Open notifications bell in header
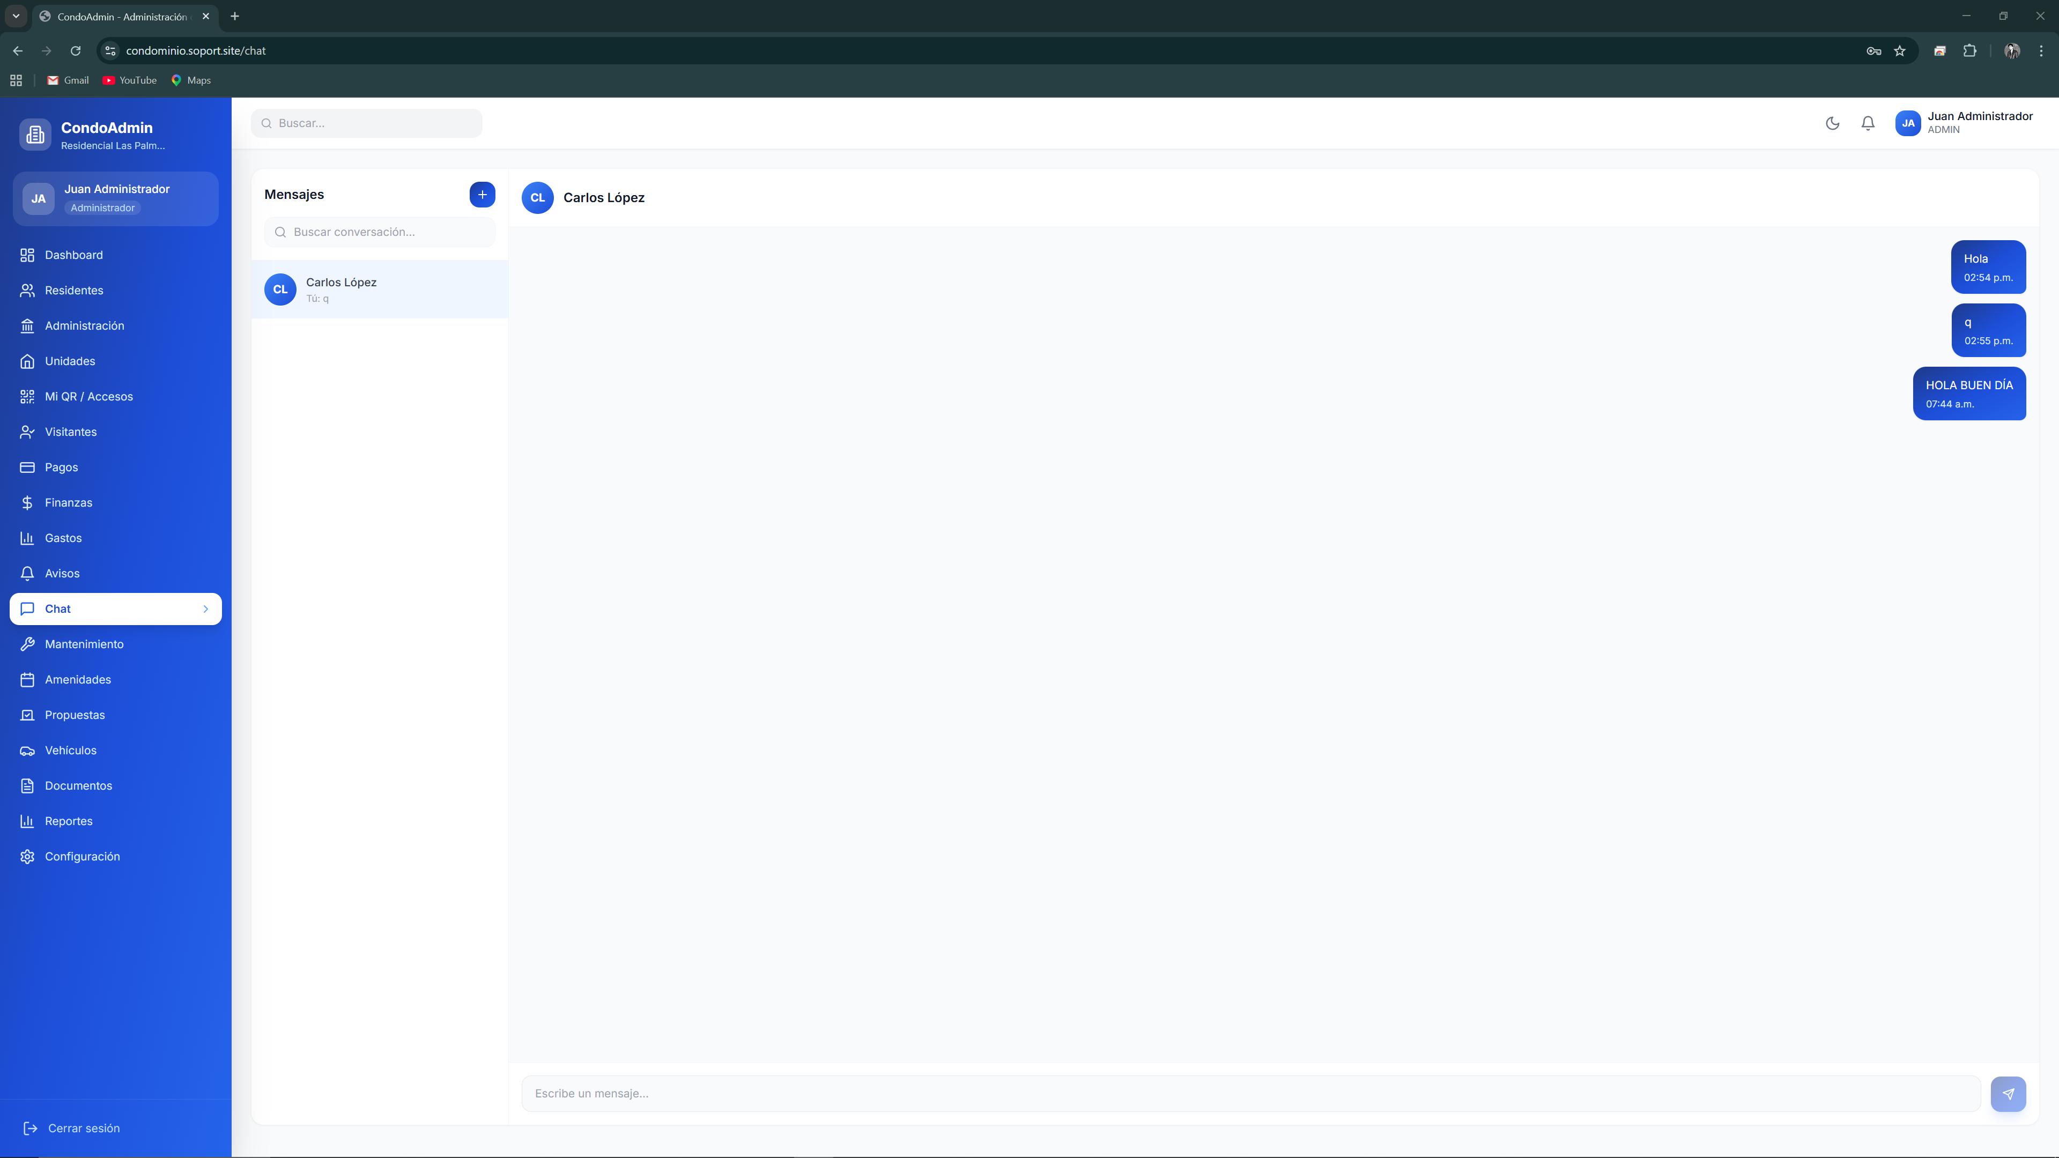Screen dimensions: 2059x1158 coord(1867,123)
